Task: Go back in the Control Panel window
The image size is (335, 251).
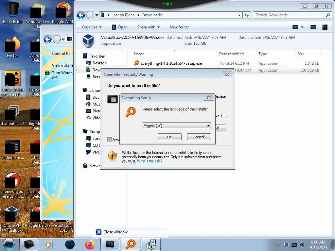Action: coord(47,39)
